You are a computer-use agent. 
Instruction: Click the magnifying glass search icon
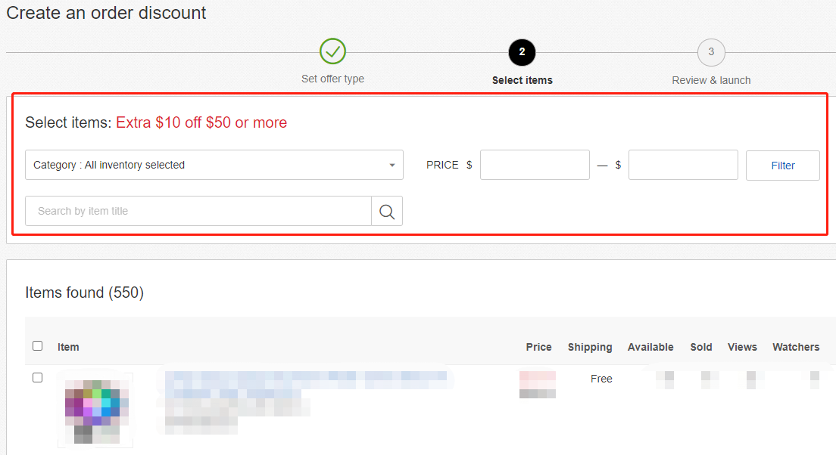point(387,212)
